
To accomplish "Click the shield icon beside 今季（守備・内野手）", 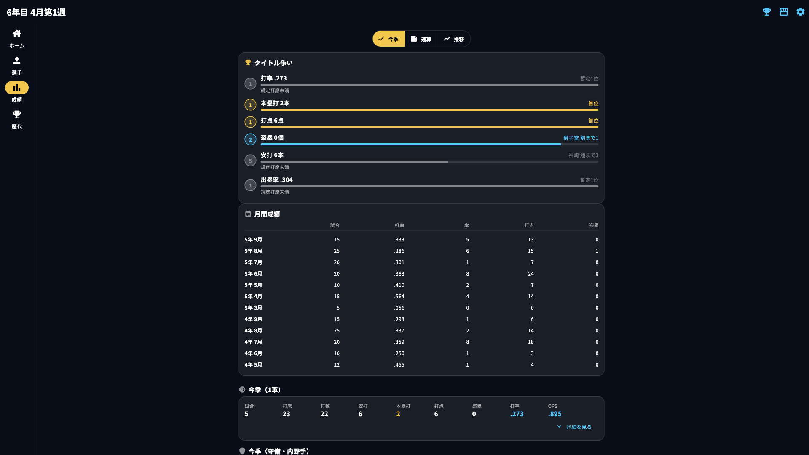I will point(242,451).
